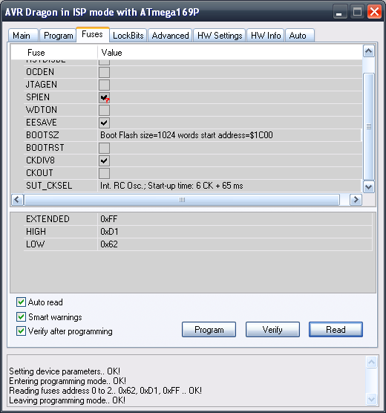Viewport: 386px width, 413px height.
Task: Maximize the AVR Dragon window
Action: 357,12
